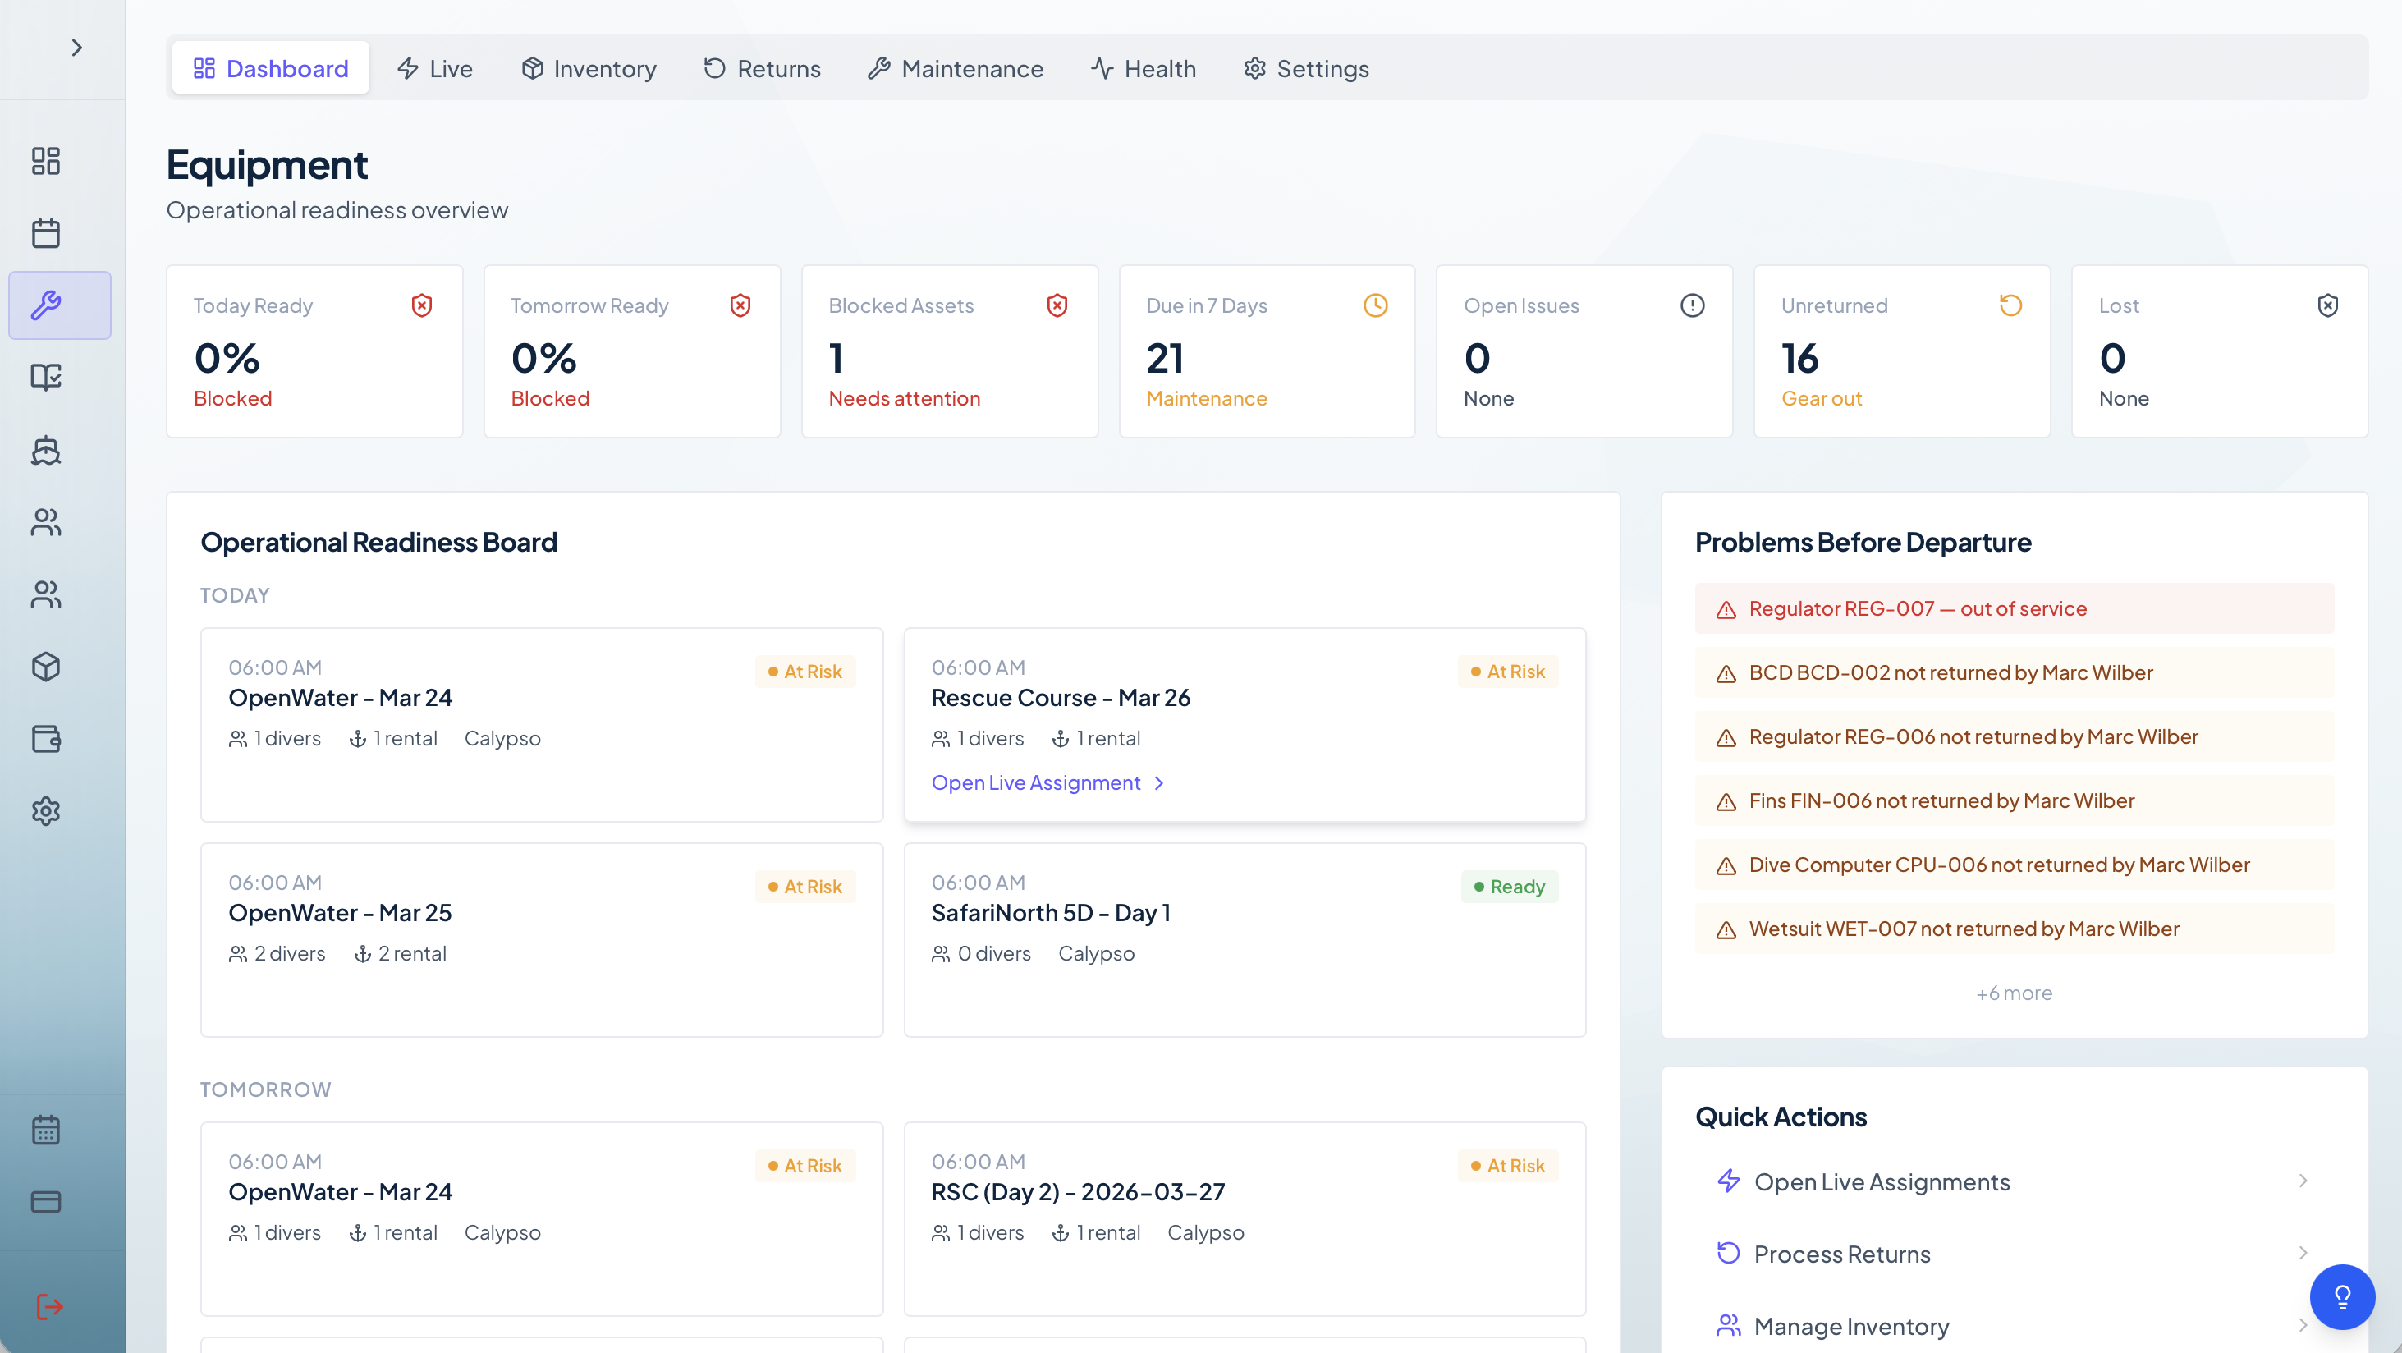Open the OpenWater - Mar 25 card
The height and width of the screenshot is (1353, 2402).
(x=542, y=940)
